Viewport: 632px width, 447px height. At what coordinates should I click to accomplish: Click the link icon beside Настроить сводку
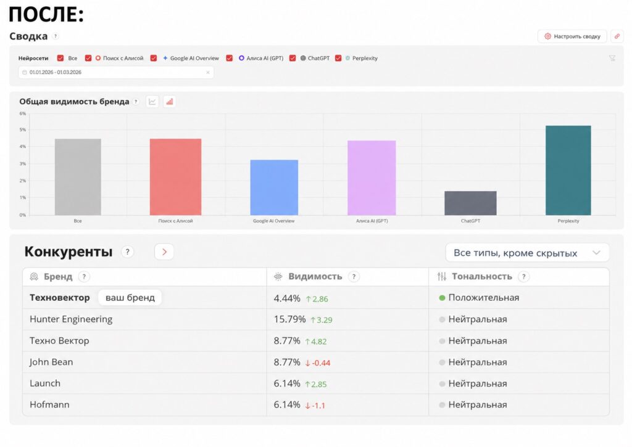617,36
